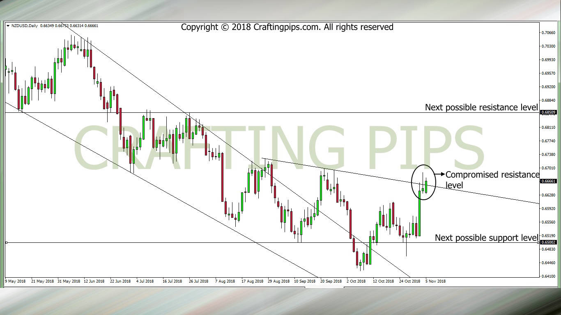This screenshot has height=315, width=561.
Task: Click the 12 Oct 2018 date label
Action: click(x=384, y=281)
